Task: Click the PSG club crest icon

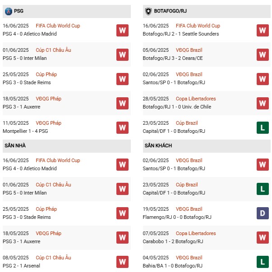Action: tap(8, 11)
